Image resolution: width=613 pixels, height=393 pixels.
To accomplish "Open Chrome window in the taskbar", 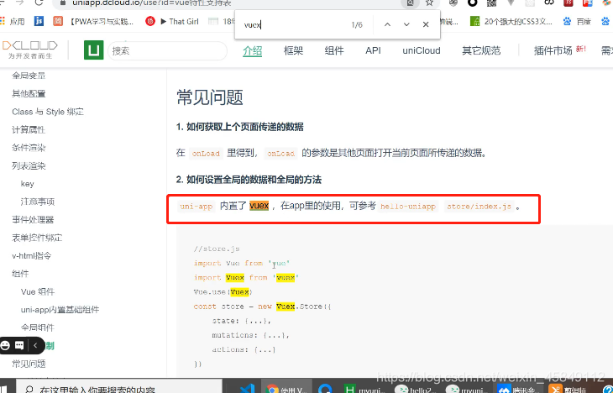I will point(286,388).
